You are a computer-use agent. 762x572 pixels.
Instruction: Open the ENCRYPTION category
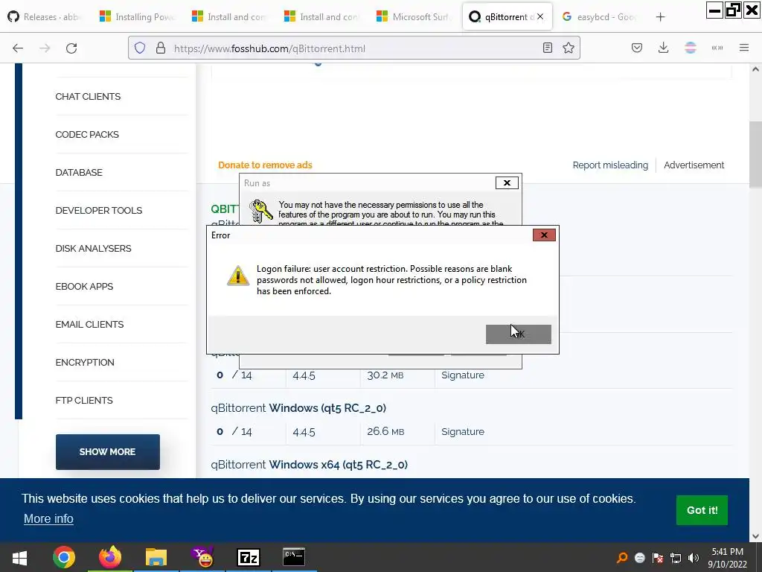[85, 362]
